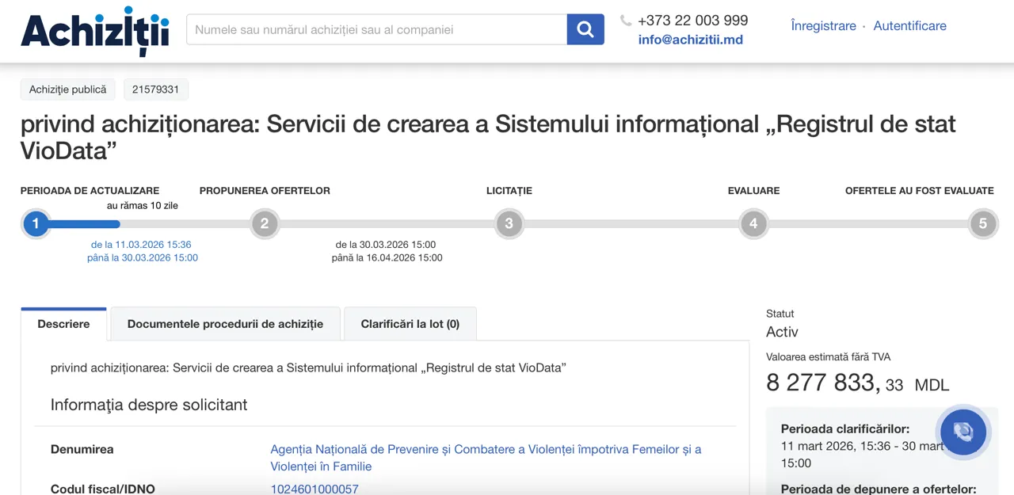
Task: Click step 3 Licitație circle
Action: [x=509, y=223]
